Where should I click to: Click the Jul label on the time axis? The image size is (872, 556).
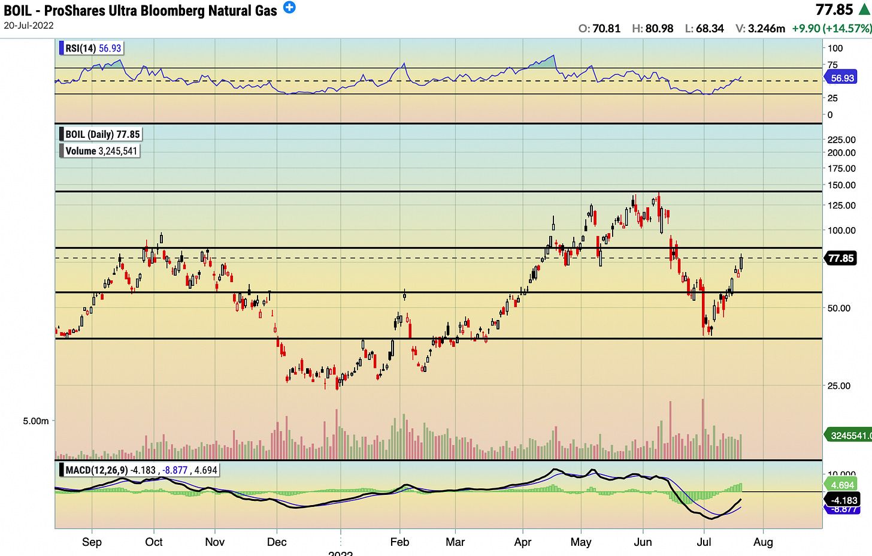(x=704, y=542)
